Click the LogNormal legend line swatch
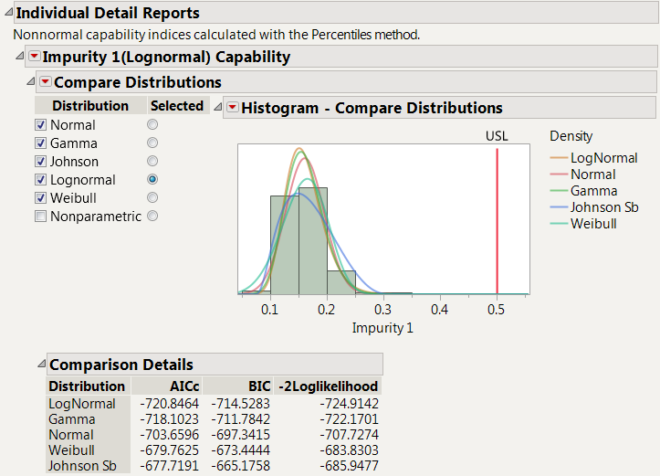The image size is (660, 476). point(559,157)
